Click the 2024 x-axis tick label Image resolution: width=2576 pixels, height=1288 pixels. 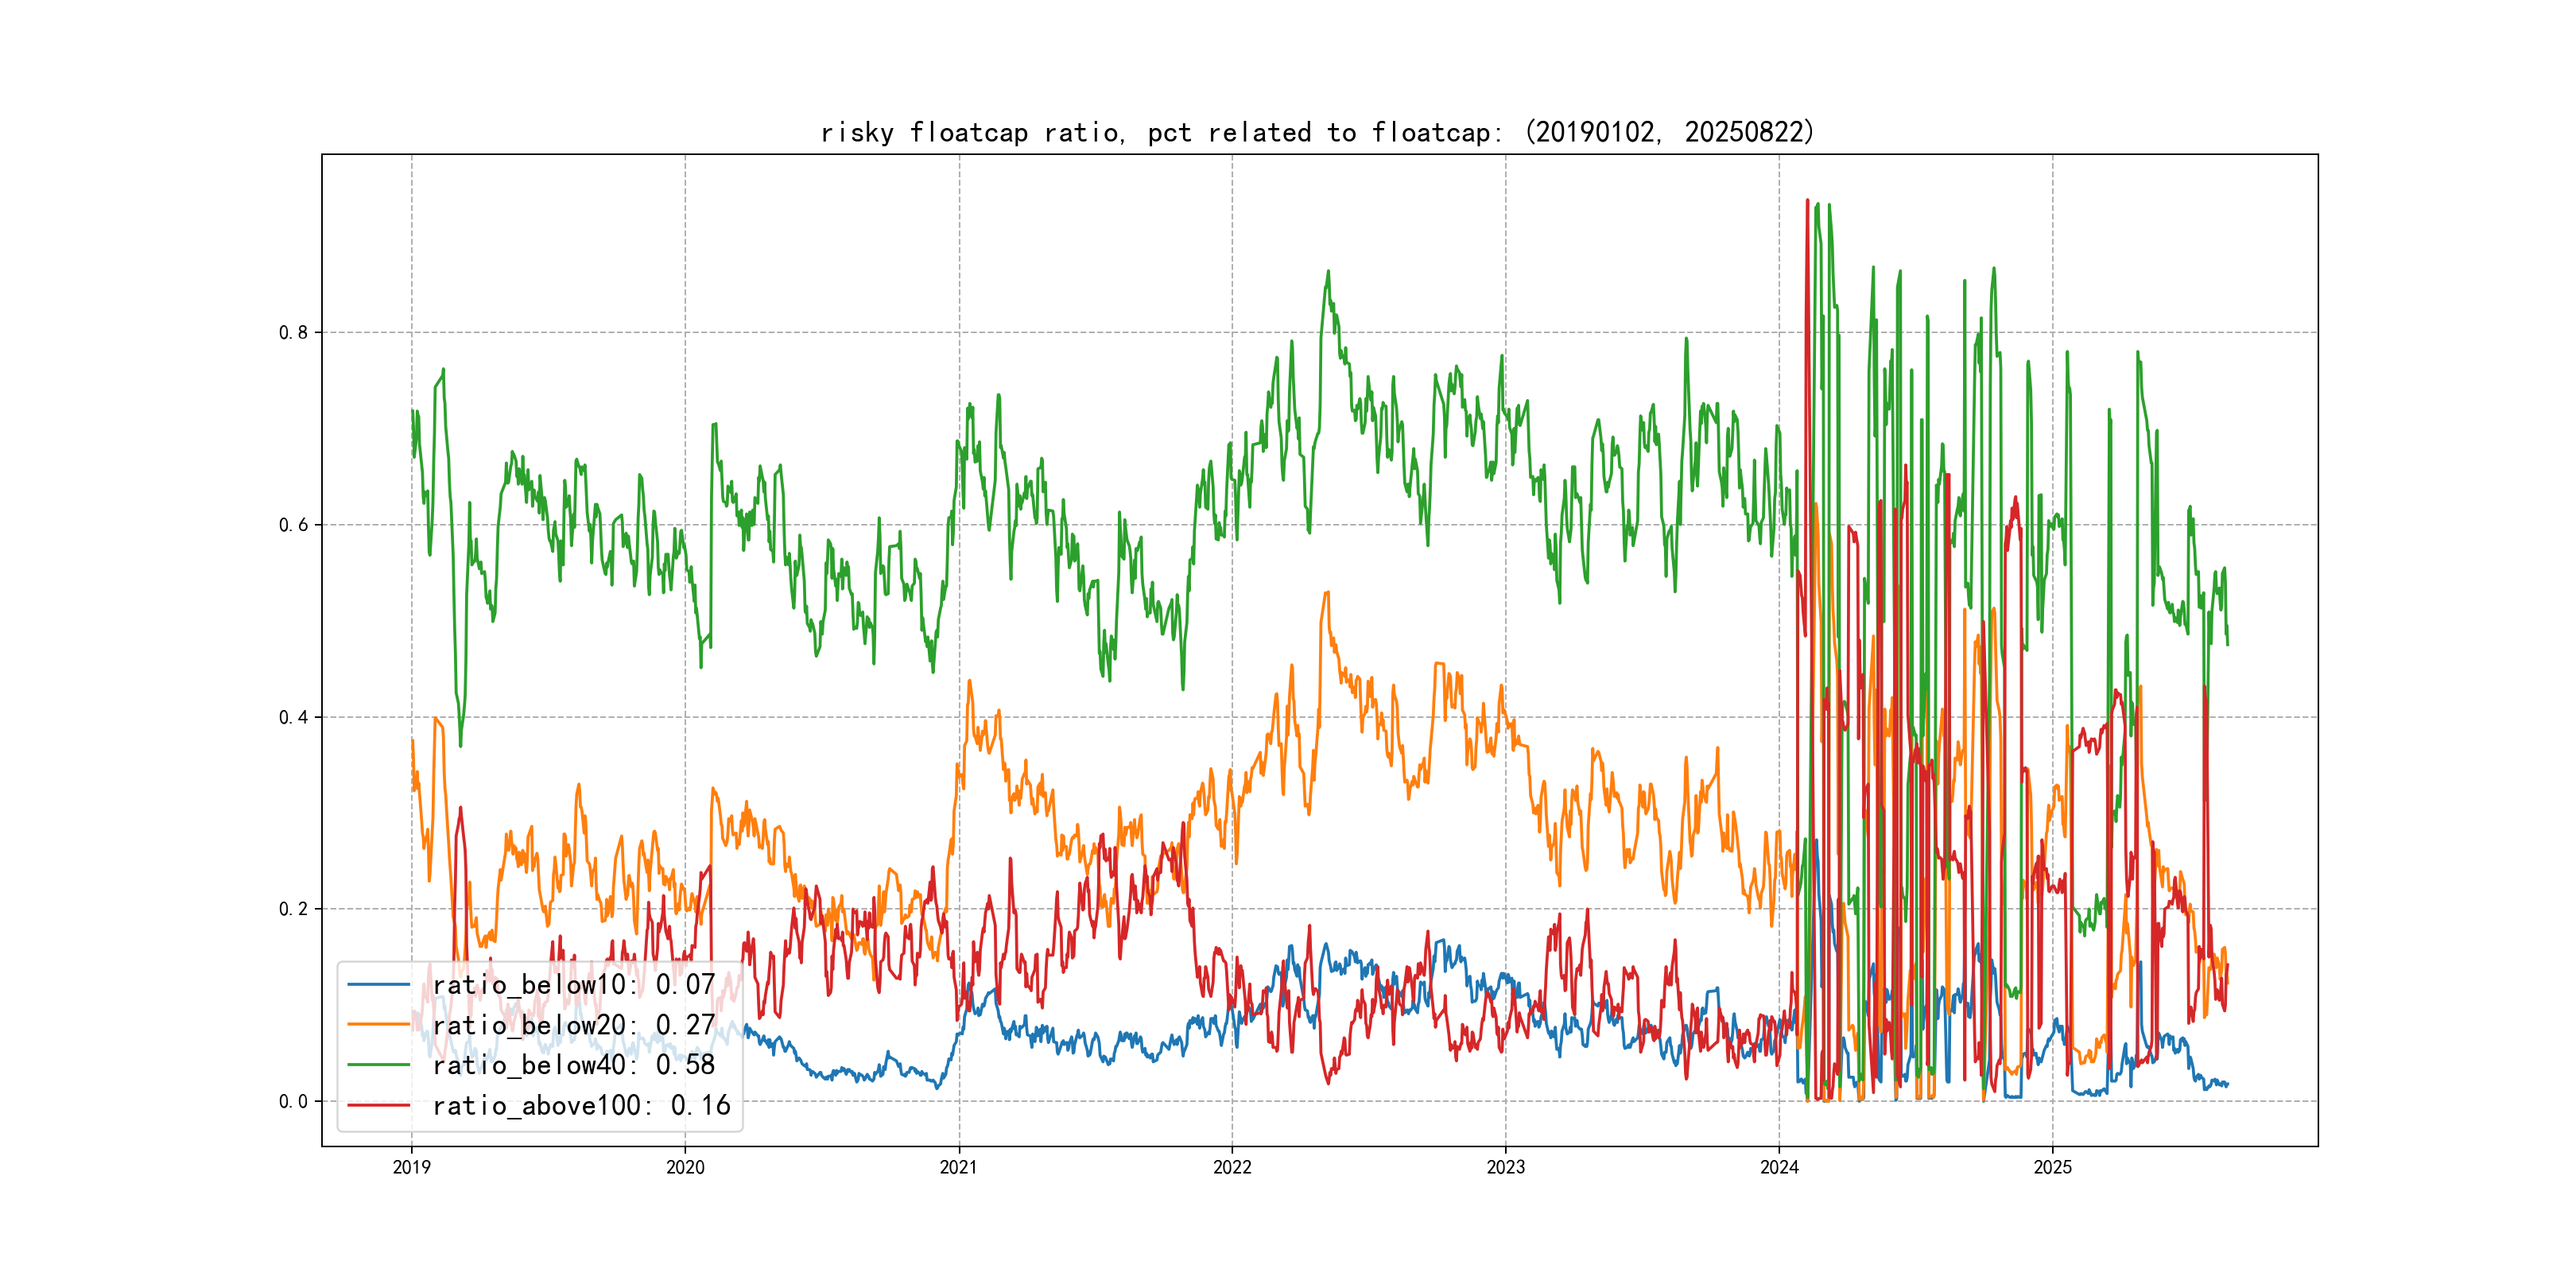coord(1779,1167)
